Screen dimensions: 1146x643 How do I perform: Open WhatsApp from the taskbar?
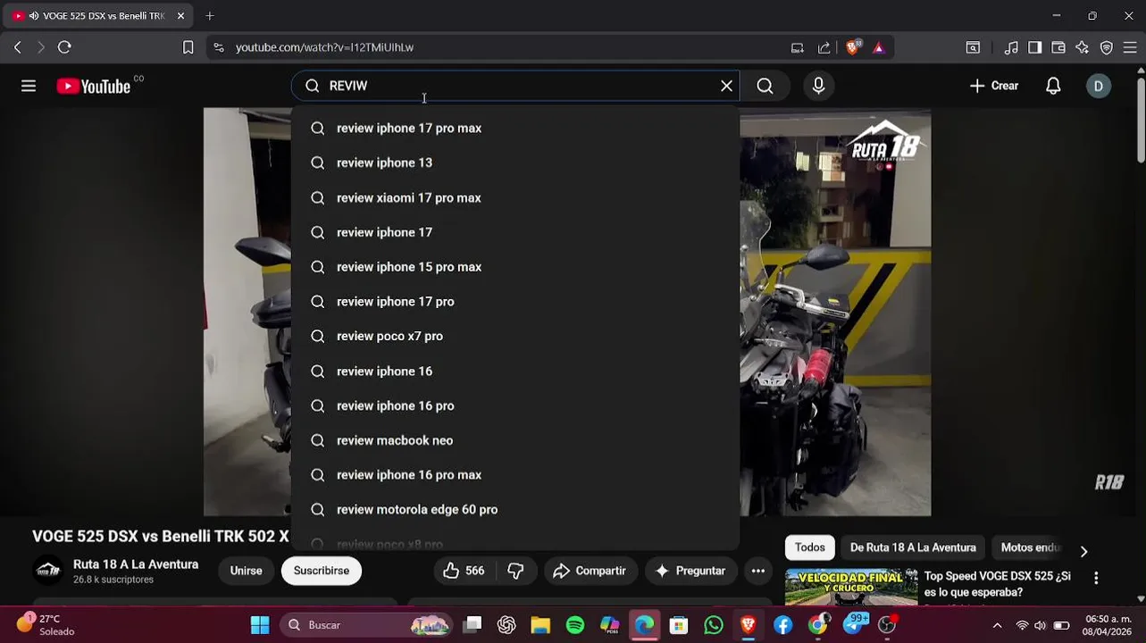pos(714,625)
